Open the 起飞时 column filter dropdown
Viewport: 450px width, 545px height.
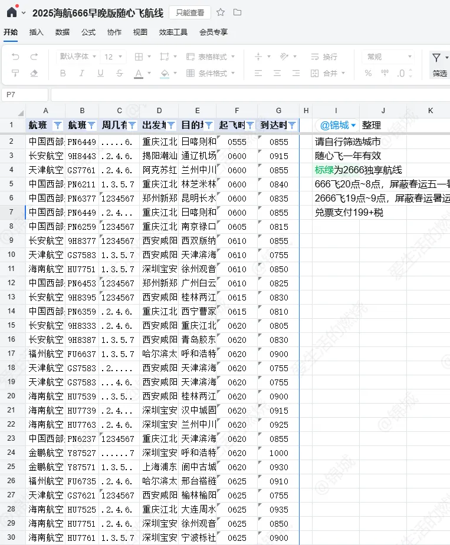(250, 125)
